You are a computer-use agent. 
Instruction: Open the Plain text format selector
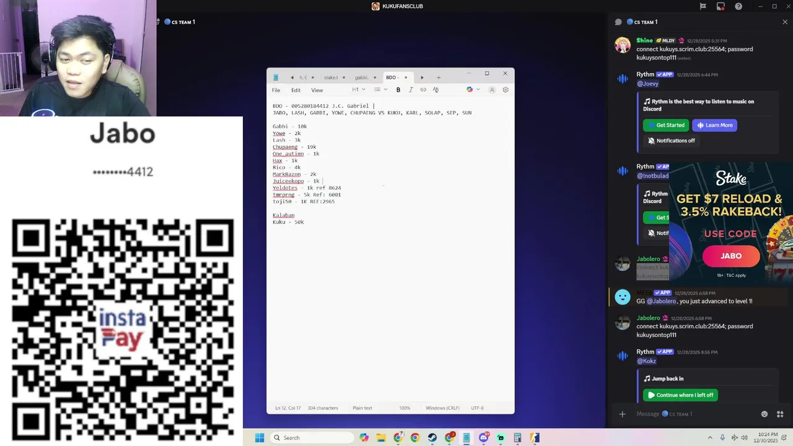(362, 408)
